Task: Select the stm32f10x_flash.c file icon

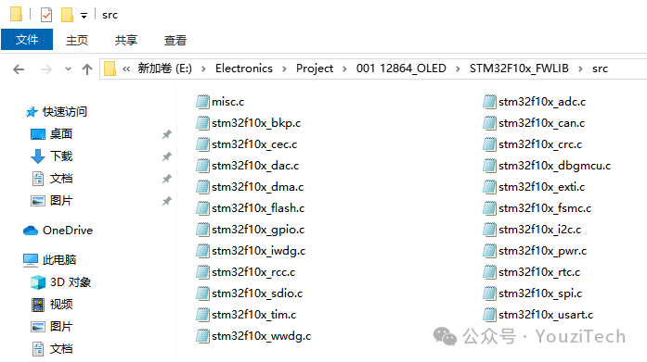Action: pos(202,208)
